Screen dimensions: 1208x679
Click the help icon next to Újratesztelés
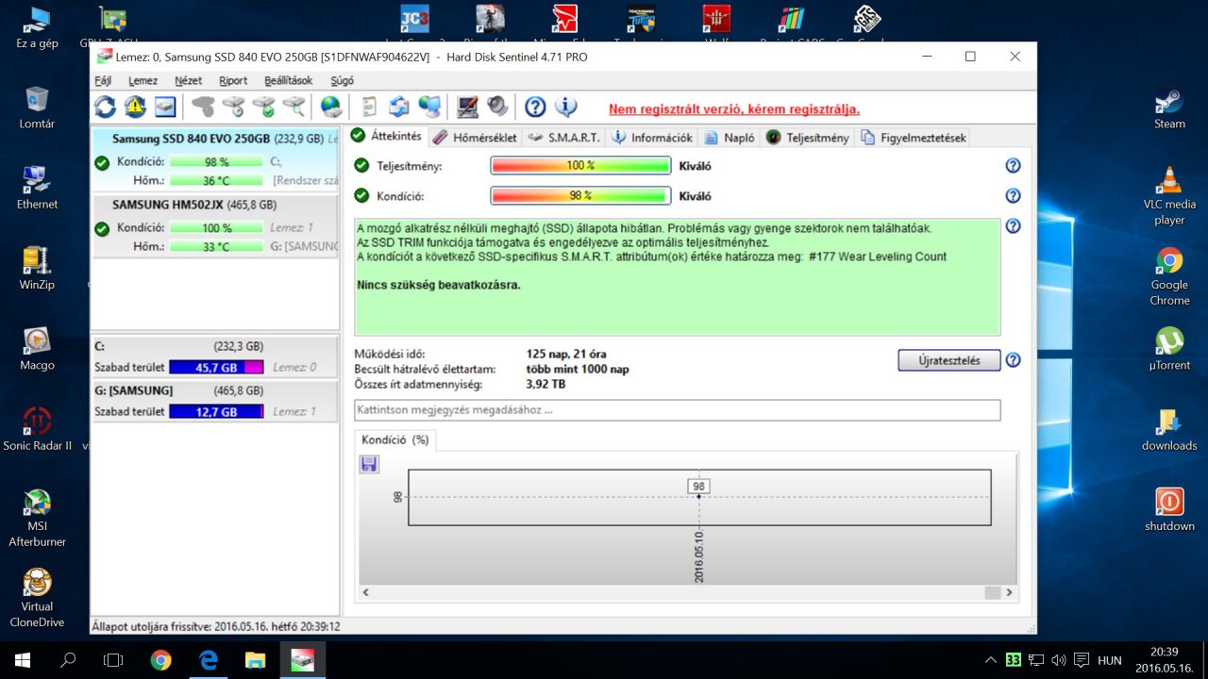pyautogui.click(x=1013, y=360)
